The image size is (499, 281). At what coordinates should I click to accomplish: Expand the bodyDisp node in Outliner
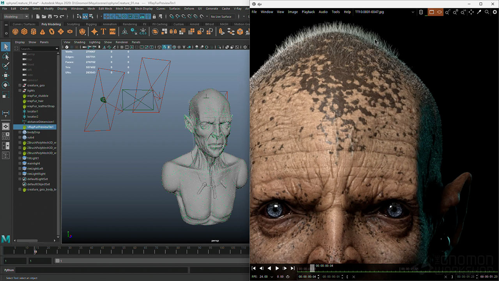pyautogui.click(x=20, y=132)
